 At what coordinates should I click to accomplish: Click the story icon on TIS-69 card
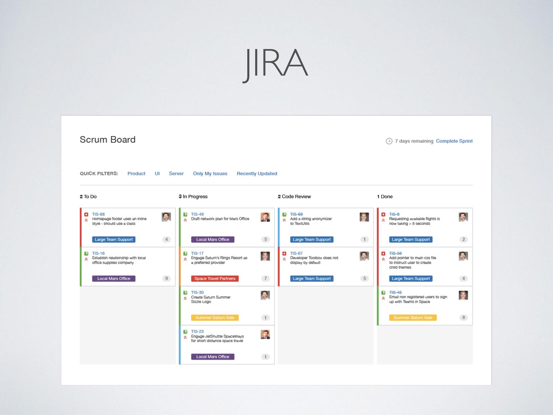pyautogui.click(x=284, y=214)
